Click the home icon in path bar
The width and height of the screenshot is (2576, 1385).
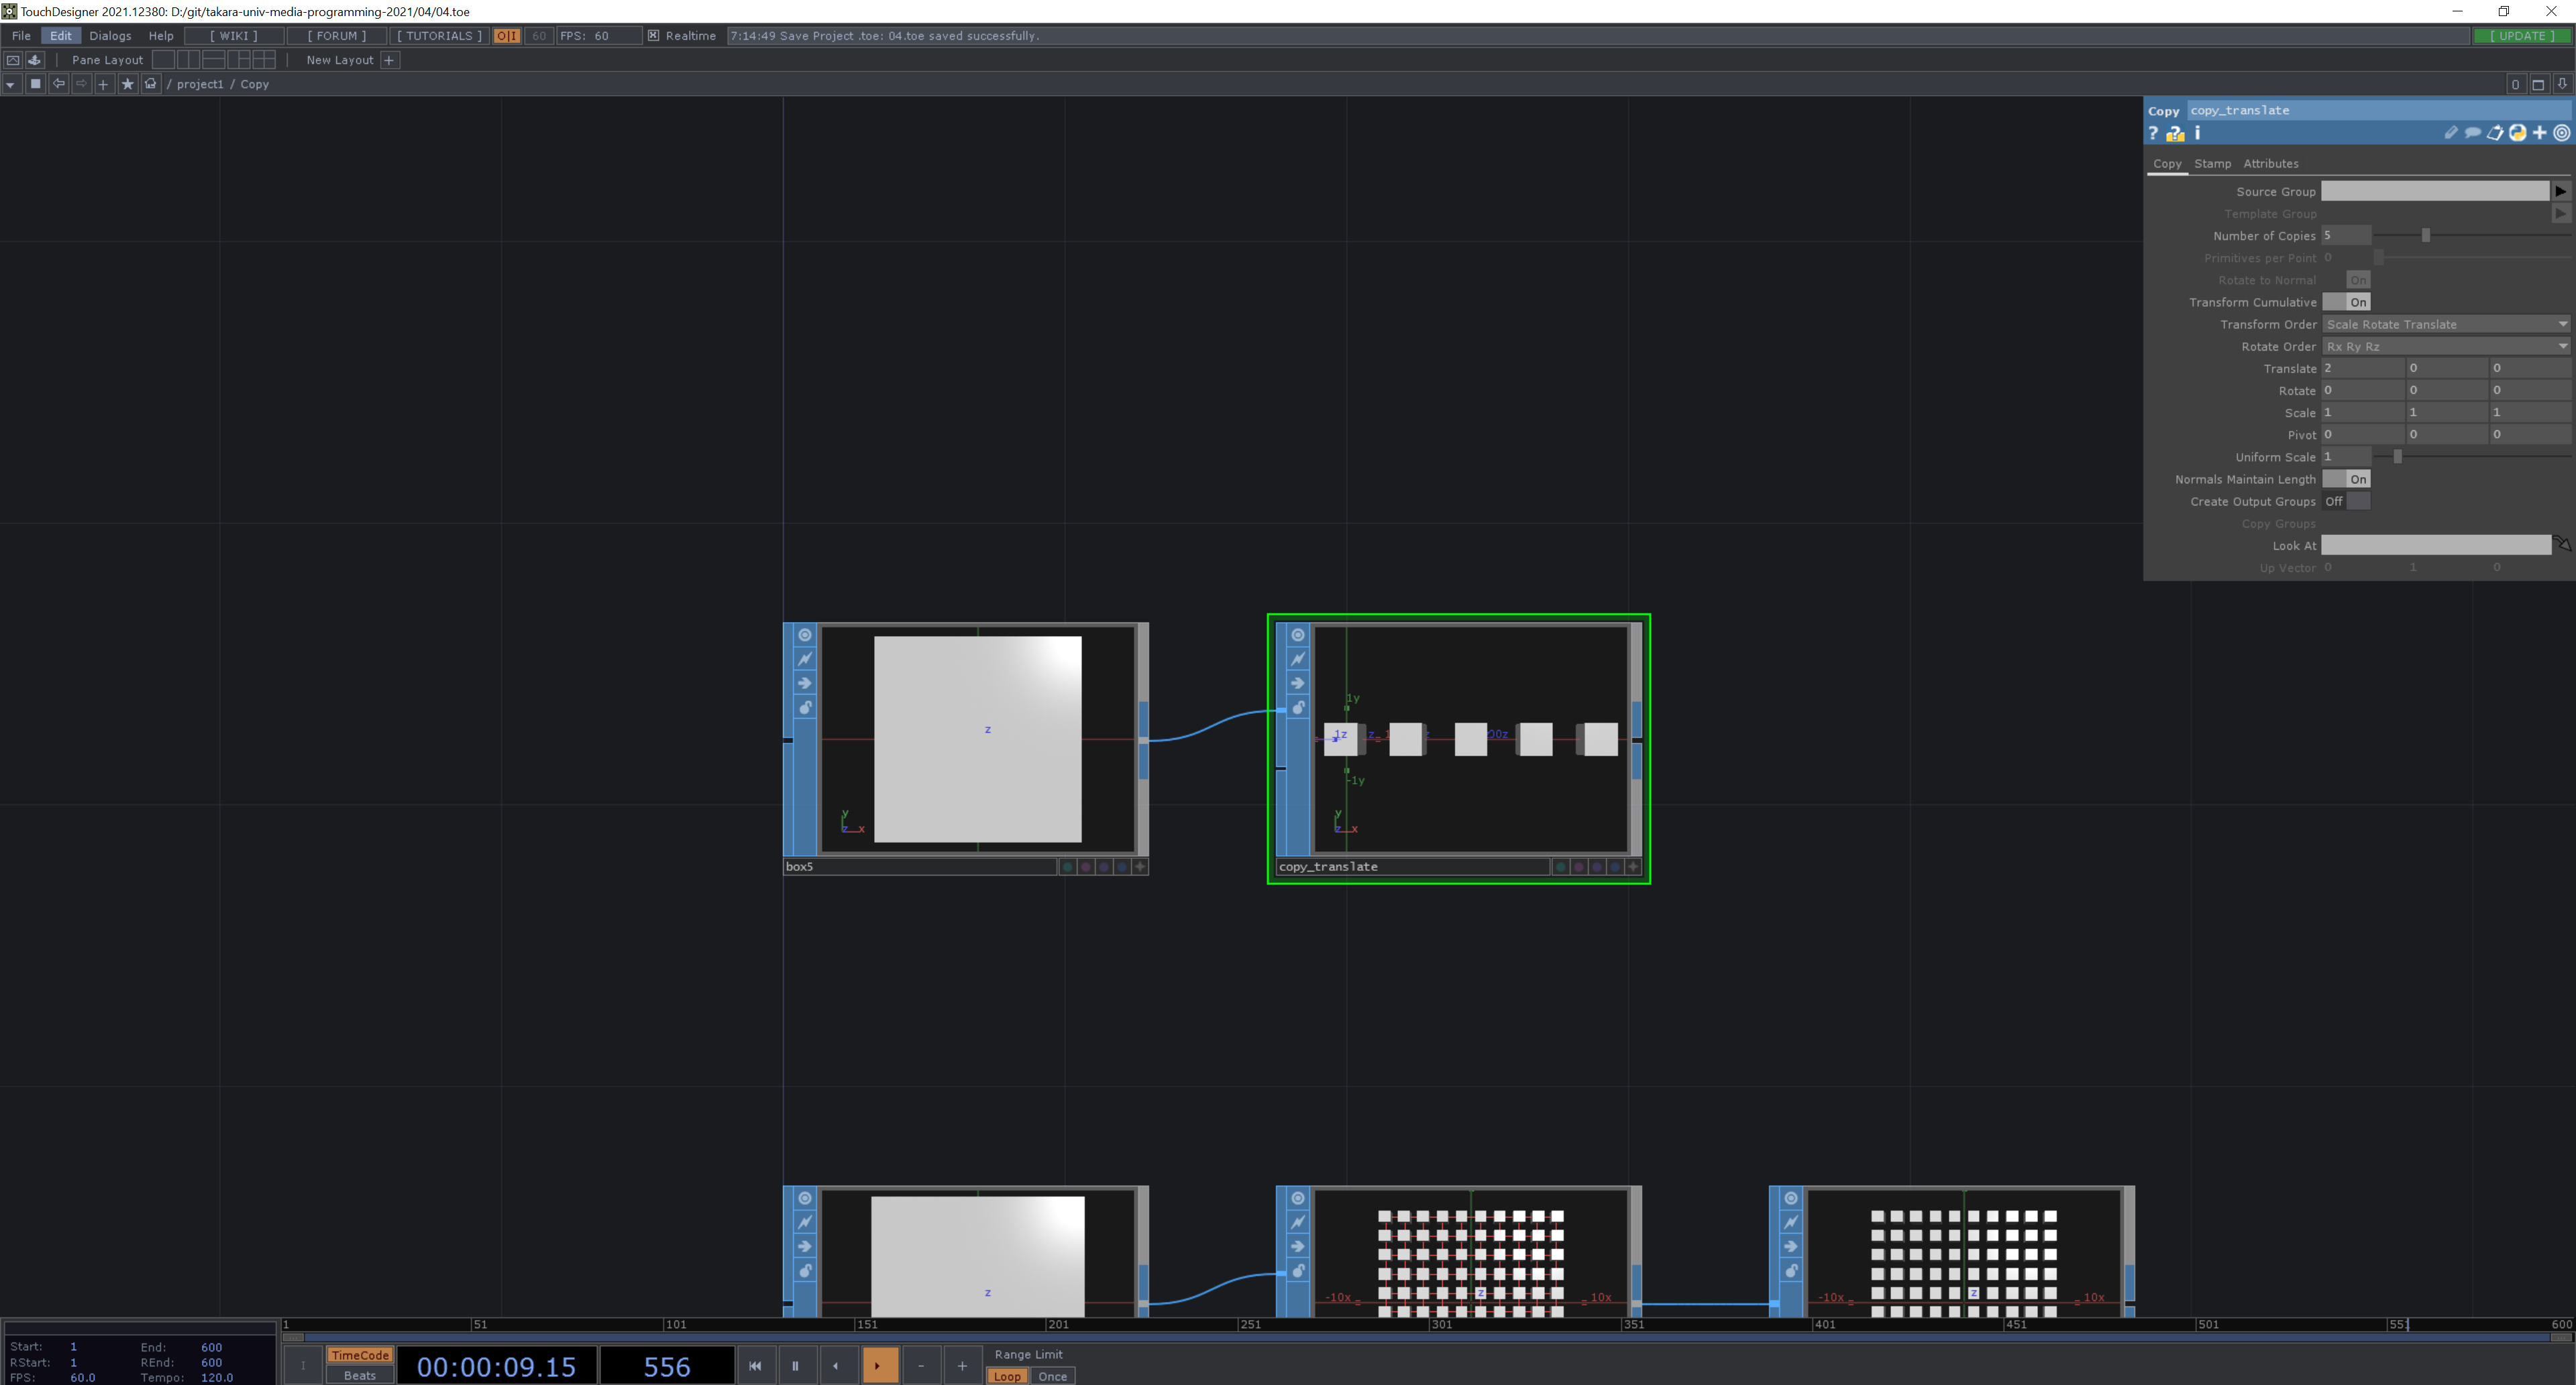click(151, 84)
